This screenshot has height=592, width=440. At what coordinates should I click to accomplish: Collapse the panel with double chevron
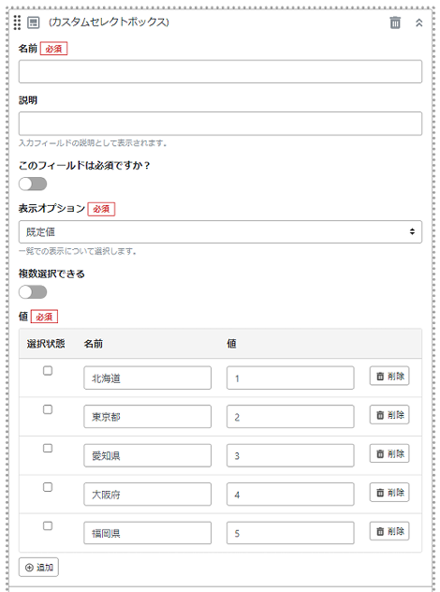(418, 22)
